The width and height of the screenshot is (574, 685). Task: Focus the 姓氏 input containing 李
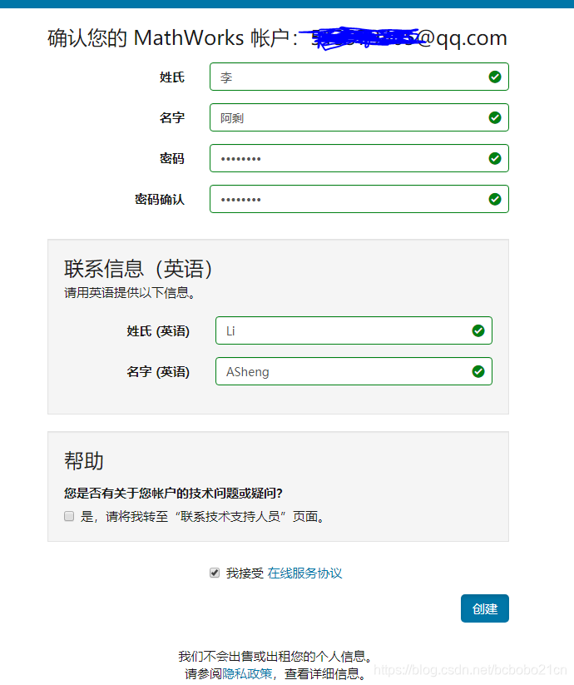point(349,77)
